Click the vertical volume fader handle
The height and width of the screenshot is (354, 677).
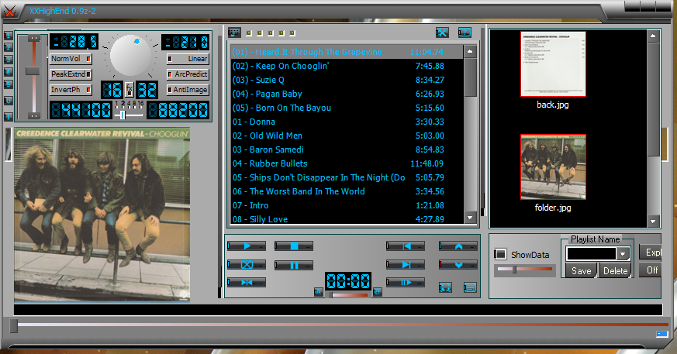[x=33, y=71]
